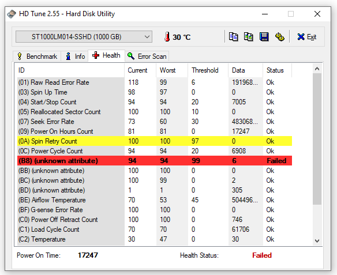Select the (BB) unknown attribute row
This screenshot has width=337, height=275.
pyautogui.click(x=155, y=171)
